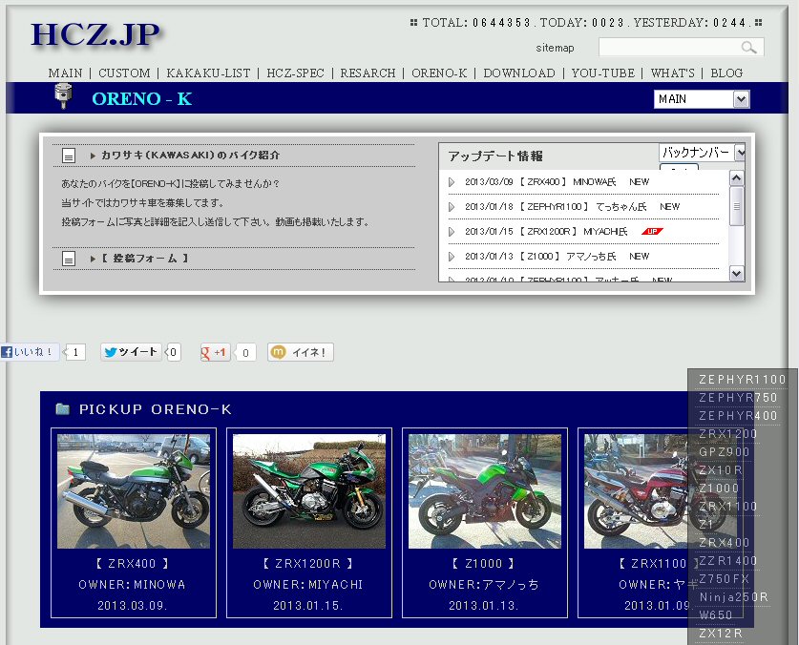Open the HCZ-SPEC menu item
Viewport: 799px width, 645px height.
point(296,73)
